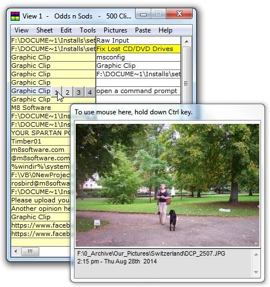Image resolution: width=270 pixels, height=287 pixels.
Task: Click the scroll up arrow of the clip list
Action: click(186, 41)
